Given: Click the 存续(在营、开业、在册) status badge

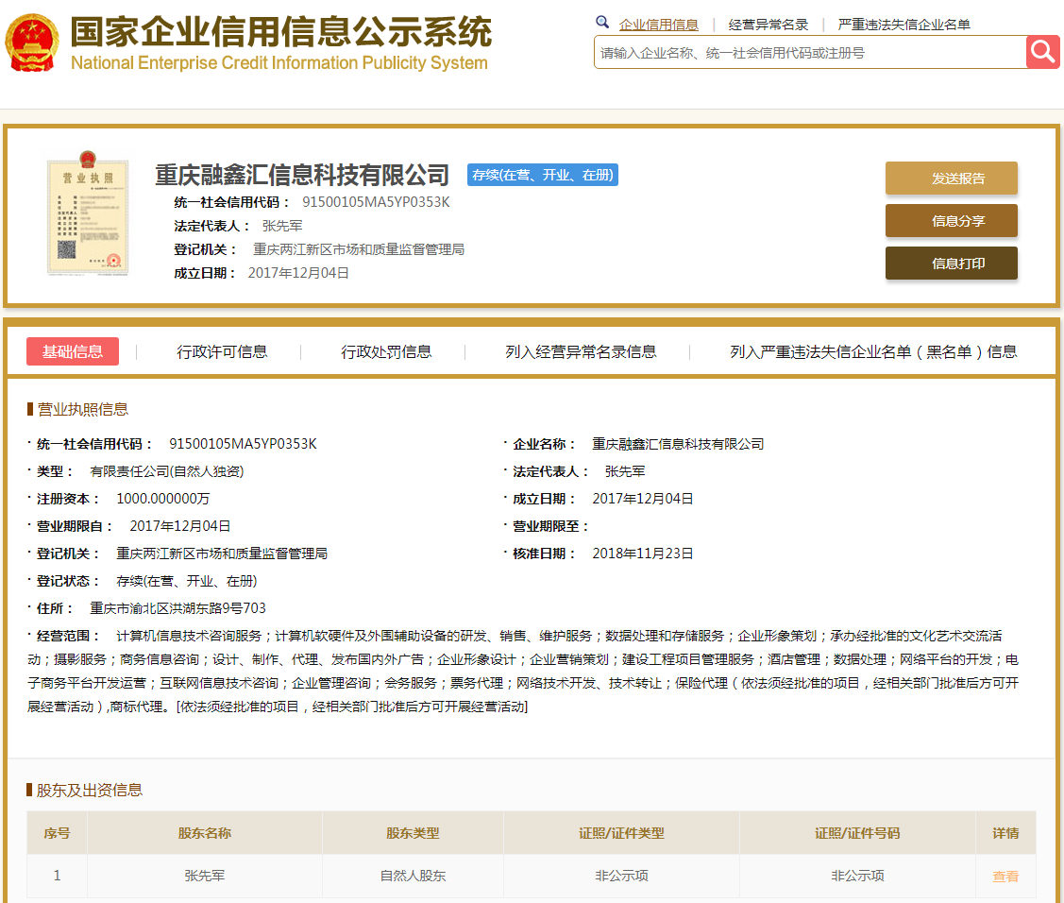Looking at the screenshot, I should [x=543, y=175].
